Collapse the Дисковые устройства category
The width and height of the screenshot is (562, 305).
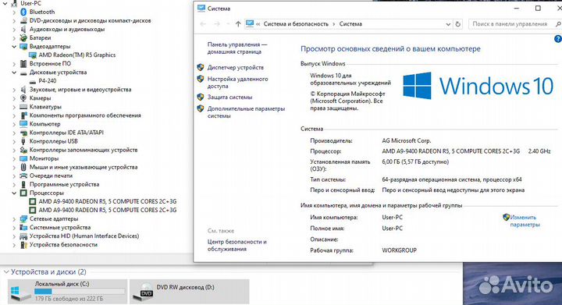(x=14, y=73)
